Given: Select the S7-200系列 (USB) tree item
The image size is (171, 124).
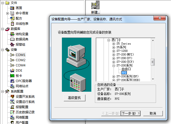Looking at the screenshot, I should (128, 80).
